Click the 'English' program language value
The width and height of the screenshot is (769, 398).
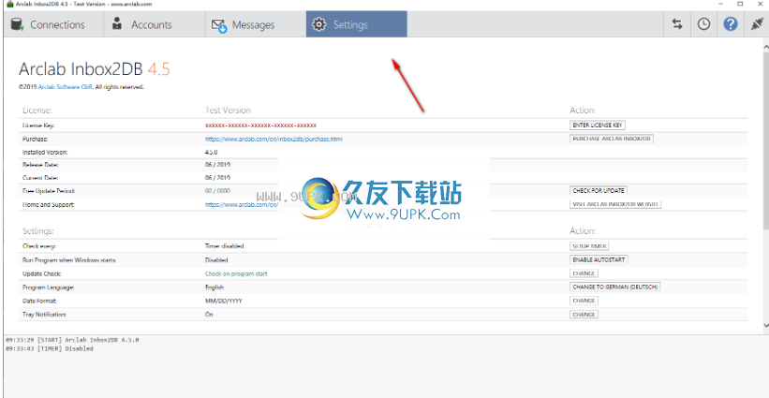pyautogui.click(x=214, y=287)
